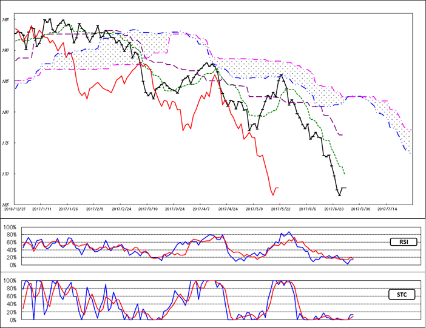The image size is (426, 328).
Task: Select the 2017/7/14 date axis label
Action: click(387, 208)
